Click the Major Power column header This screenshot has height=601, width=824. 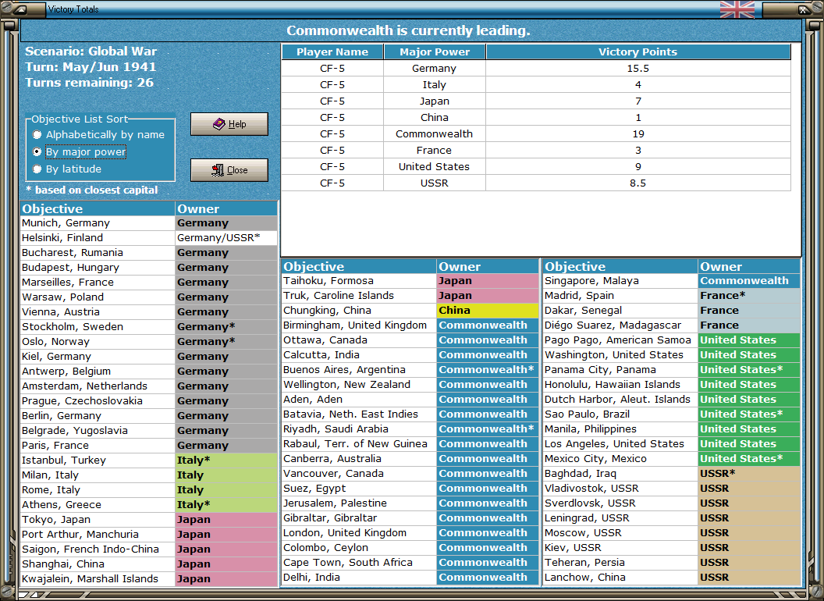click(435, 52)
